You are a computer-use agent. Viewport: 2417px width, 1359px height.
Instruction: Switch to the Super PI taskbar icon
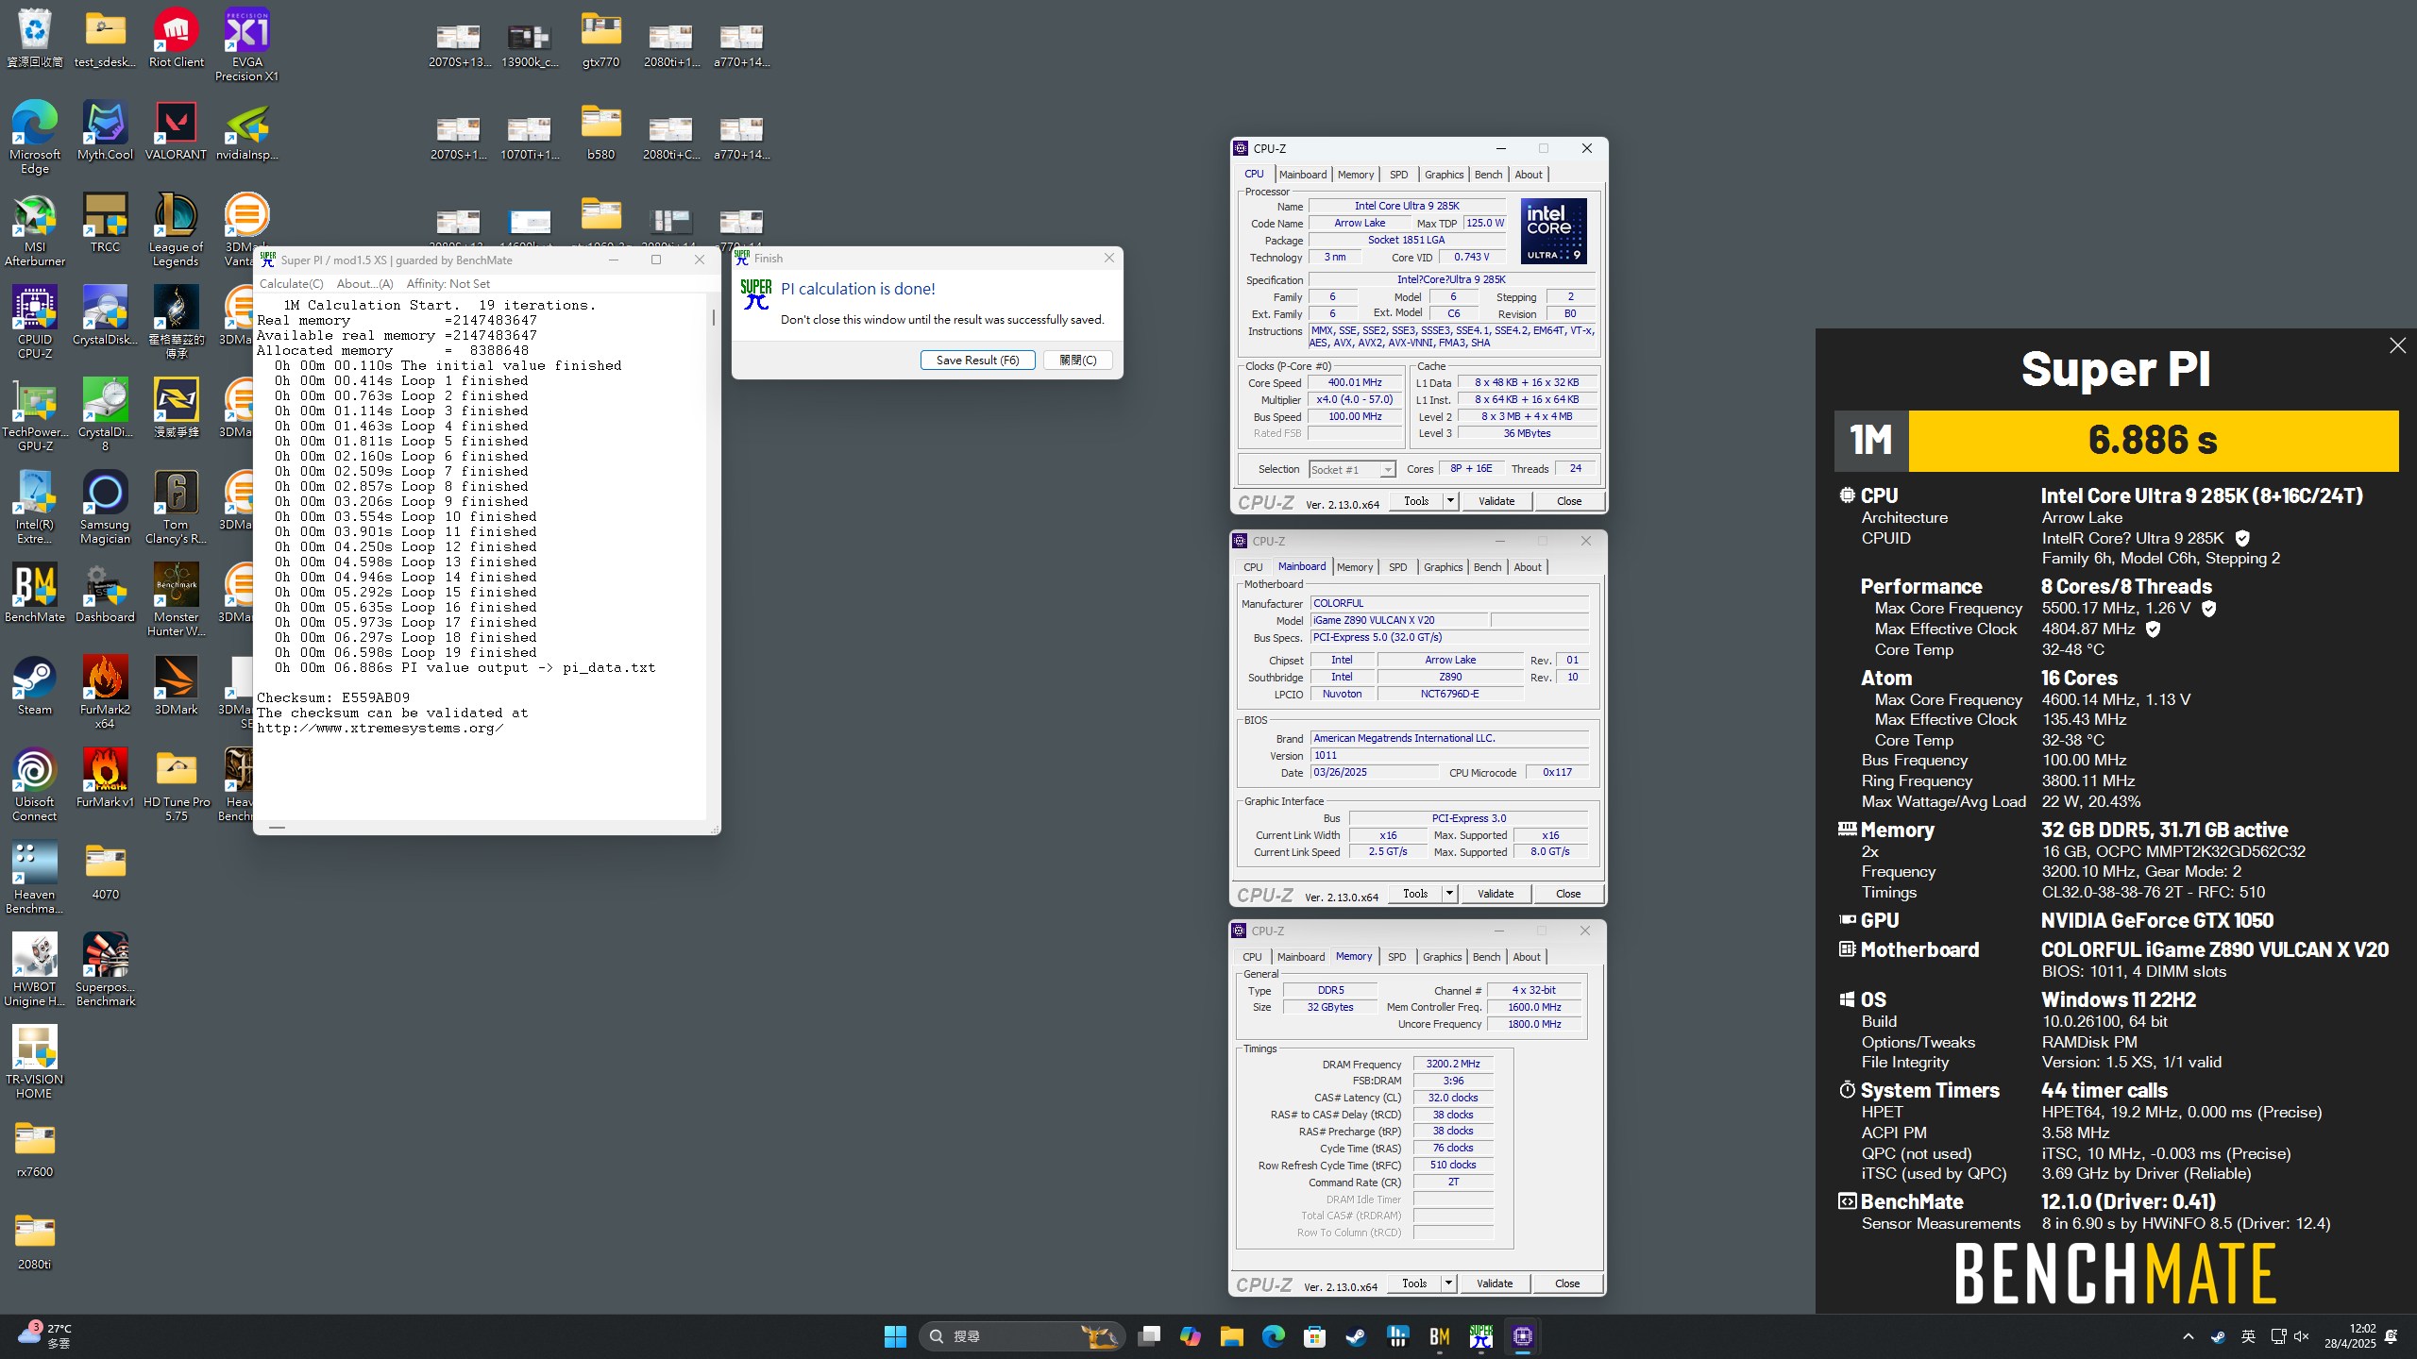pos(1480,1336)
